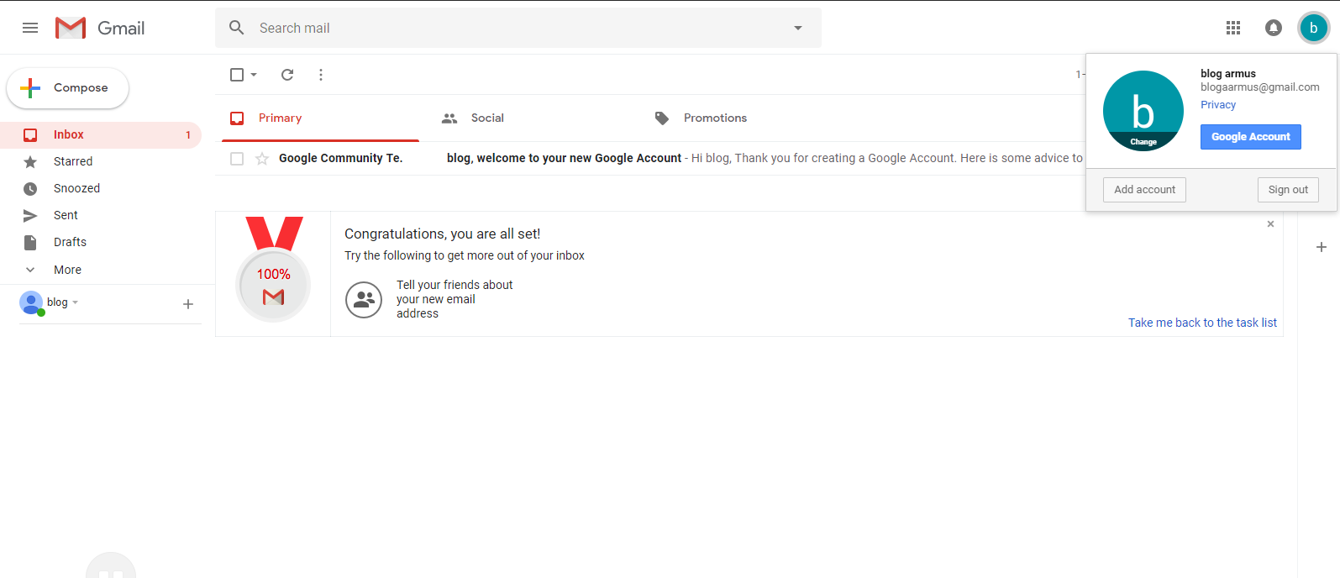Open the Privacy link
The image size is (1340, 578).
tap(1218, 105)
